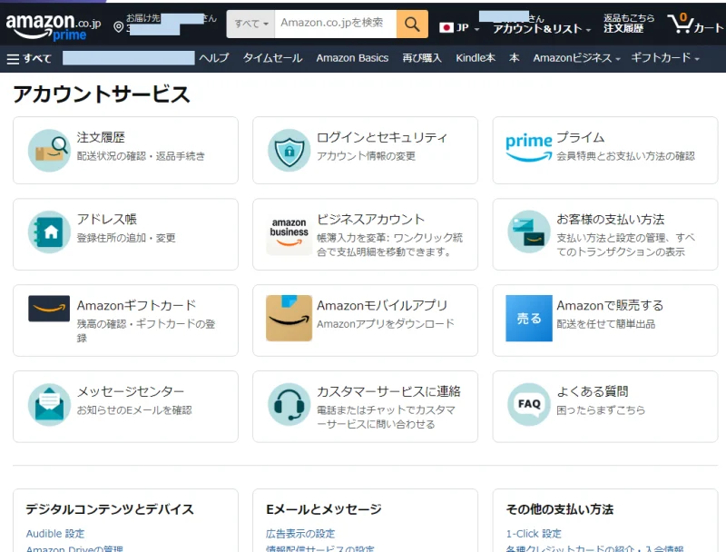Click the 1-Click 設定 link

[534, 534]
